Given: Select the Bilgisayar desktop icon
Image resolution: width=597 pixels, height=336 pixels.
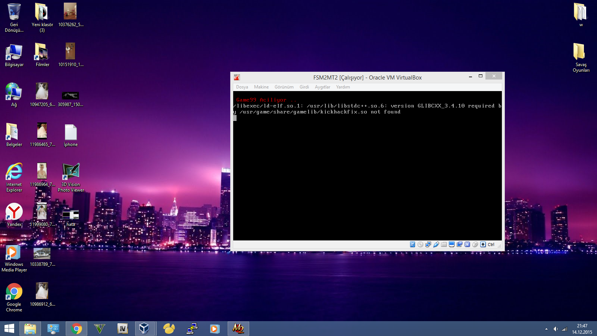Looking at the screenshot, I should pos(14,55).
